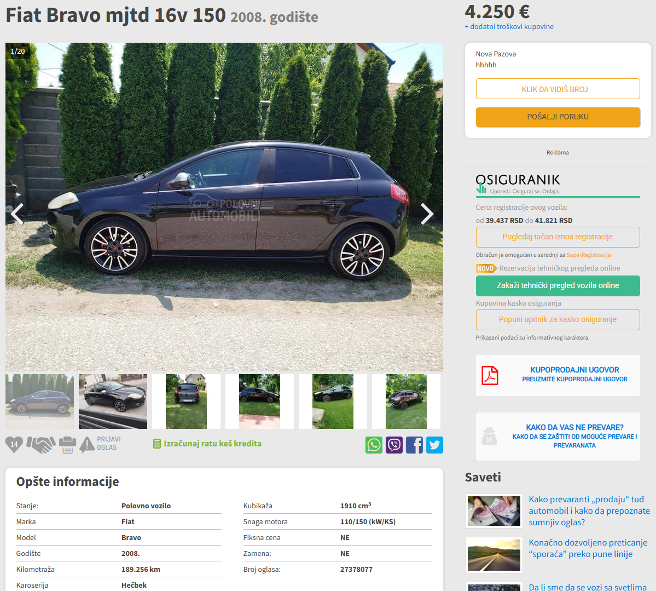Share listing on WhatsApp
This screenshot has width=656, height=591.
coord(374,445)
